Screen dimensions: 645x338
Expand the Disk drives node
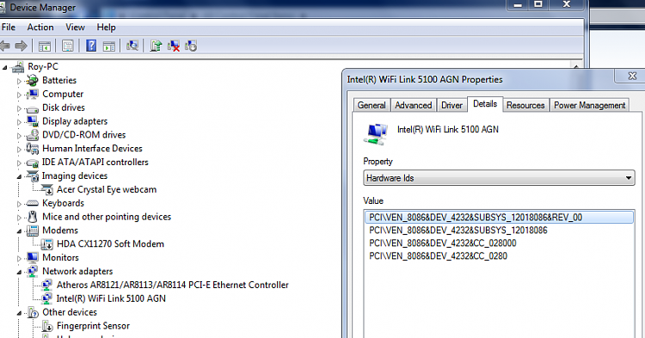[x=19, y=108]
